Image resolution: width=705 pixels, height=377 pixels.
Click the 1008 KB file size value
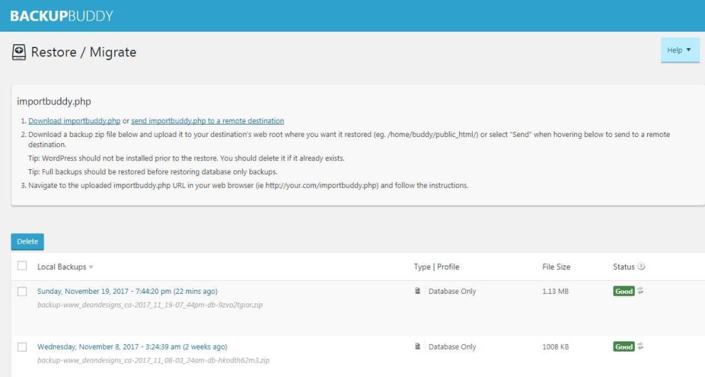pyautogui.click(x=556, y=347)
